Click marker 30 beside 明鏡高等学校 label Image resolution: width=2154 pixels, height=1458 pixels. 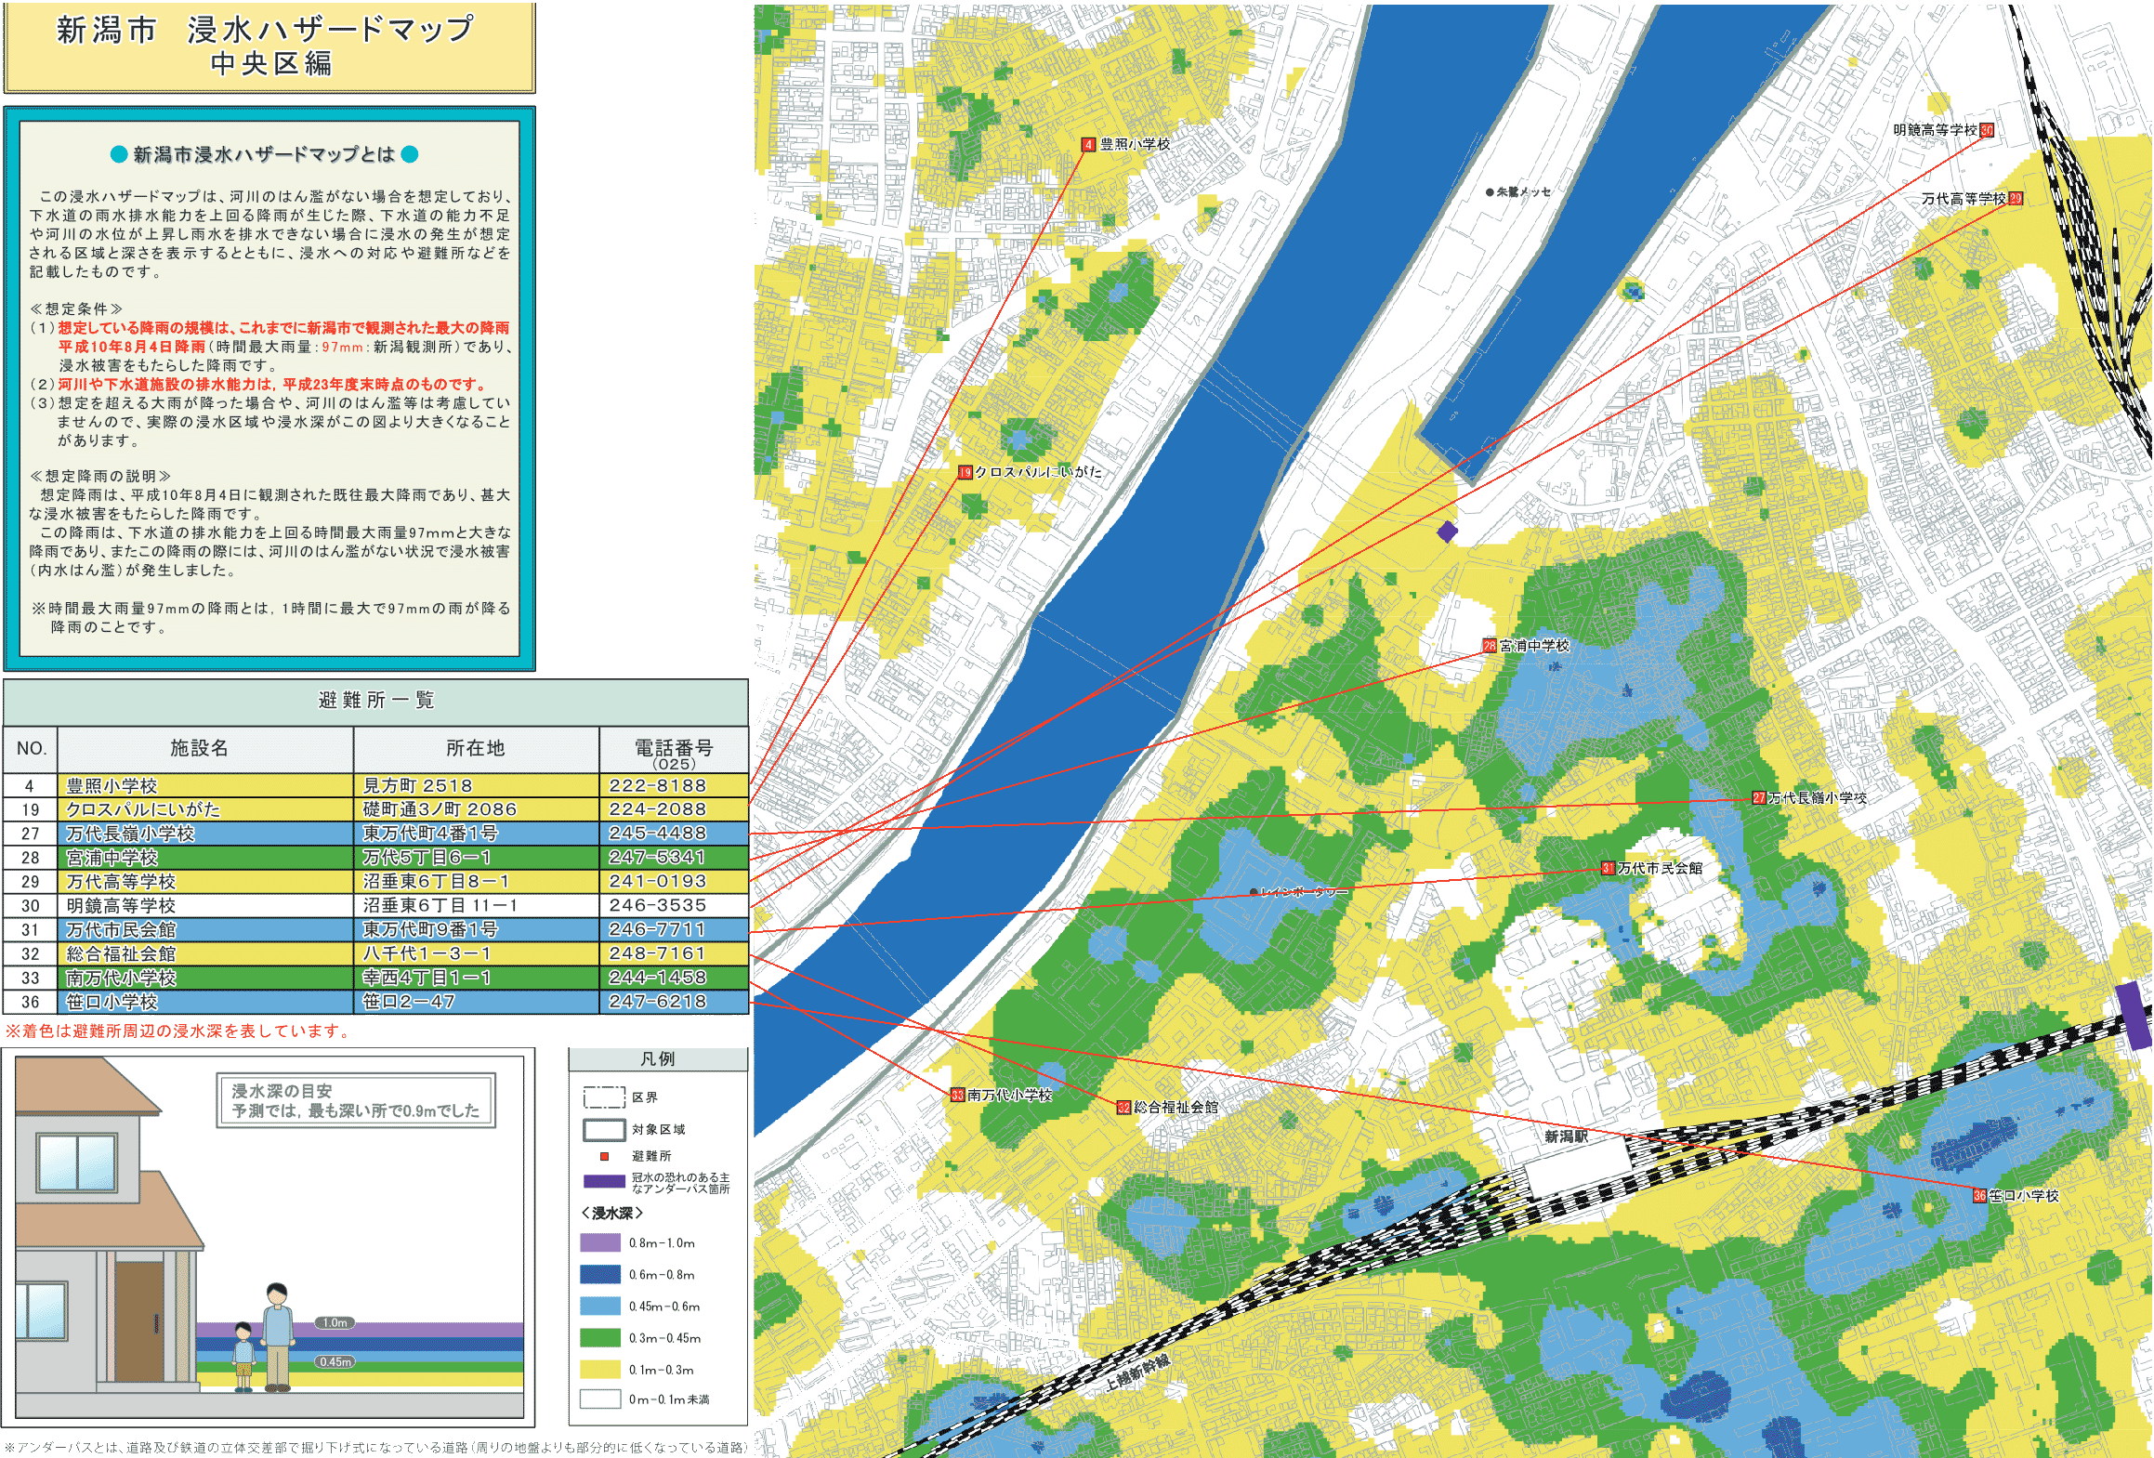point(1987,130)
